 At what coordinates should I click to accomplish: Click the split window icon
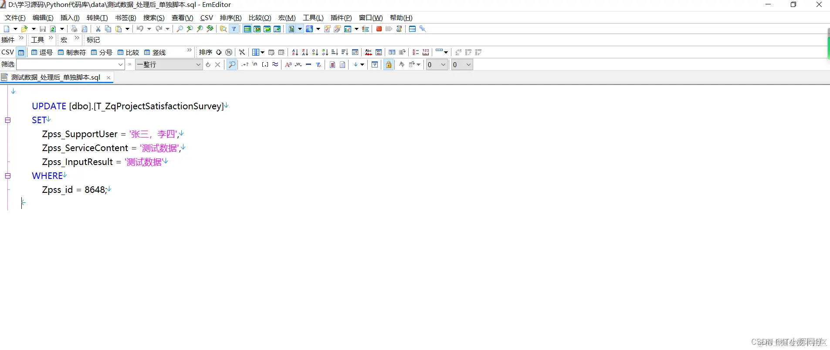[412, 29]
